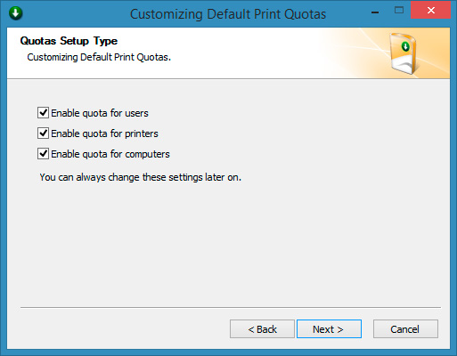Uncheck the users quota checkbox
The width and height of the screenshot is (457, 356).
(43, 113)
